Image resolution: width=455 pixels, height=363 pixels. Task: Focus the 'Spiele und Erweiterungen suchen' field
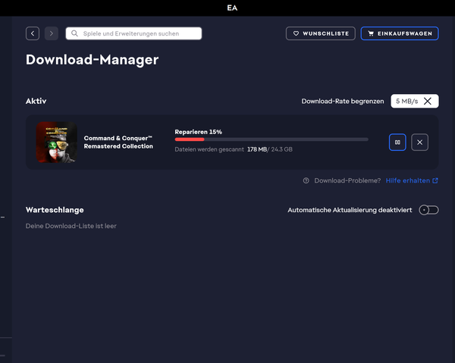(133, 33)
